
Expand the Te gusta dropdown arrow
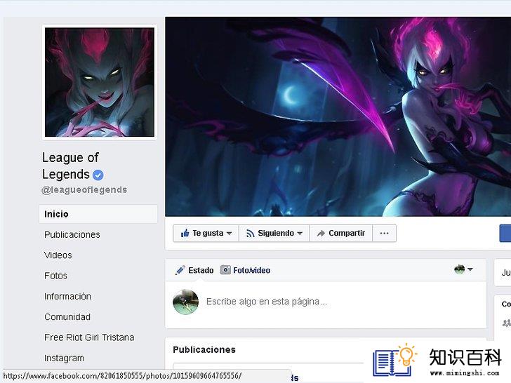click(x=229, y=234)
